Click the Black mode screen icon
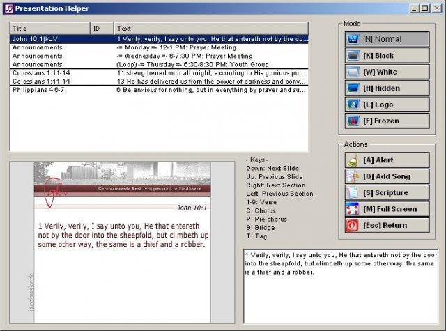The height and width of the screenshot is (331, 446). click(x=353, y=56)
